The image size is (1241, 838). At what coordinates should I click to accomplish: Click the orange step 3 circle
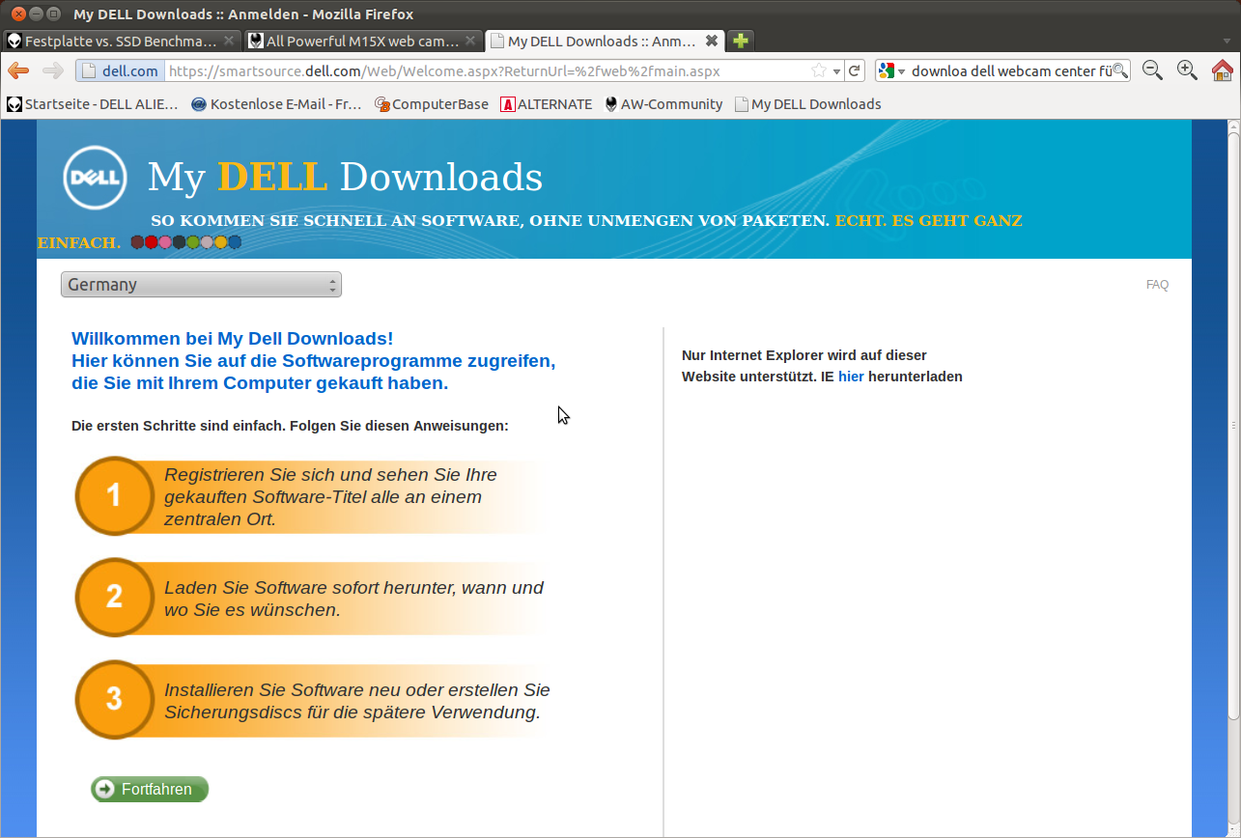[114, 699]
